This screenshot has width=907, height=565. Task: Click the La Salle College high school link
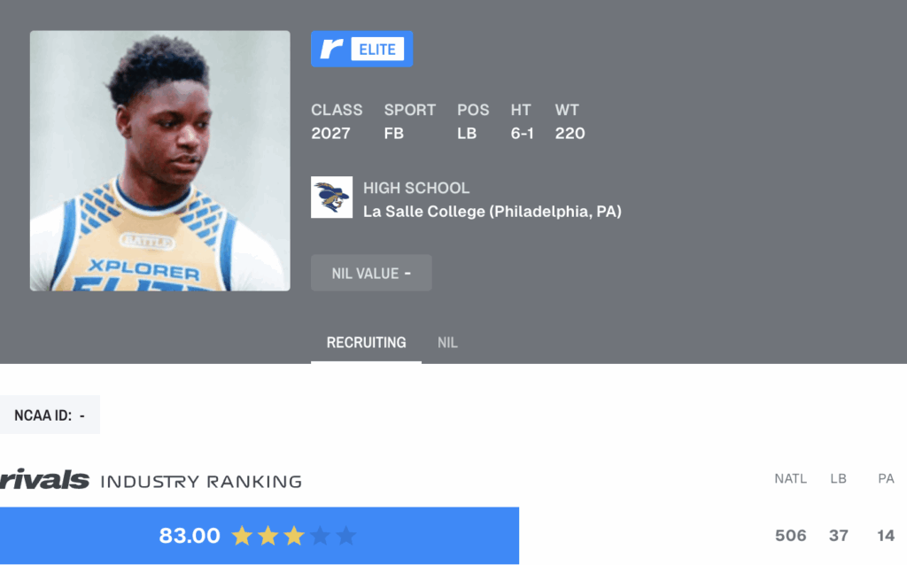coord(492,212)
